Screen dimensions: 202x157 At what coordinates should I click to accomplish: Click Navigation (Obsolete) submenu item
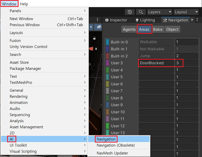[x=119, y=145]
